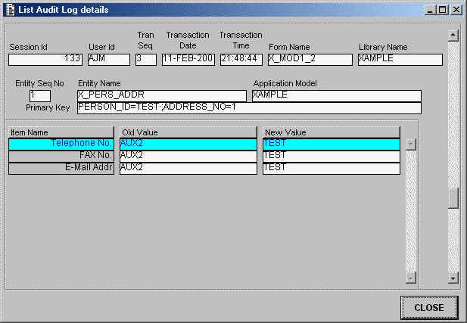
Task: Click the outer vertical scrollbar thumb
Action: (x=453, y=197)
